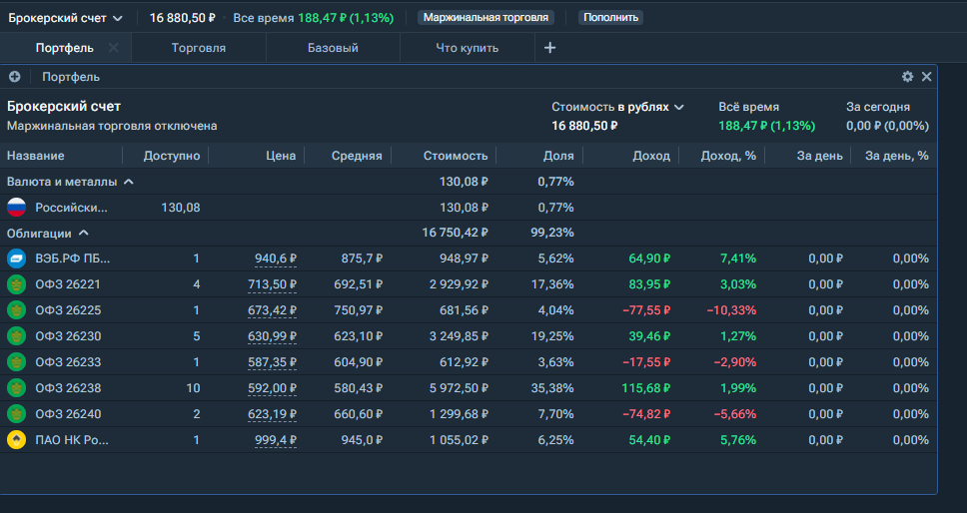This screenshot has height=513, width=967.
Task: Click the 7,41% income percent value
Action: (x=738, y=258)
